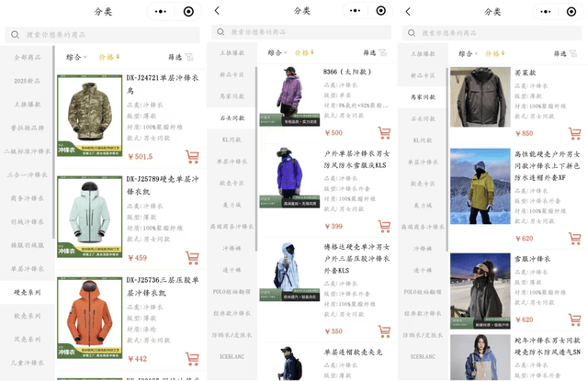Tap cart icon beside the ¥399 price

(x=384, y=226)
